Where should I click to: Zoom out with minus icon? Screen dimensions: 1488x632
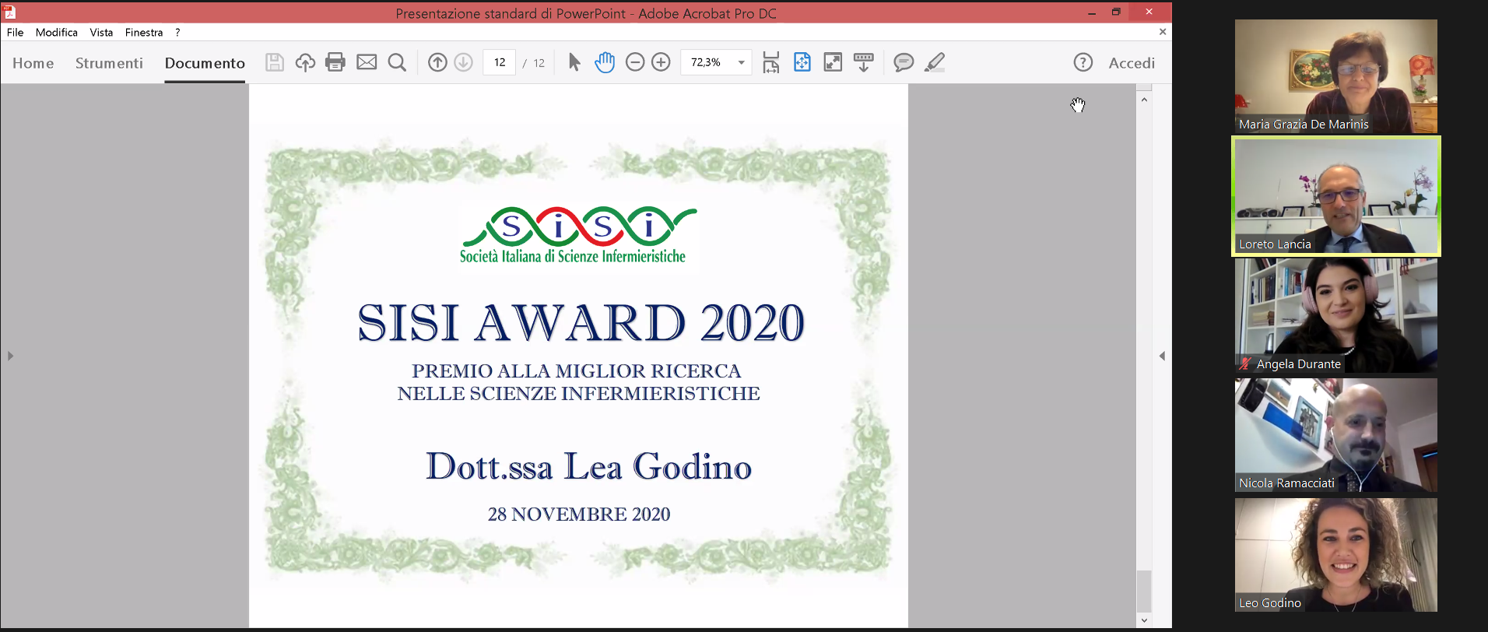pyautogui.click(x=635, y=62)
